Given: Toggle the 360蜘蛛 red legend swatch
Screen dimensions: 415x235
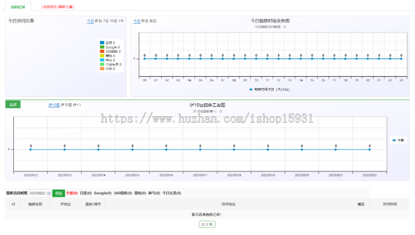Looking at the screenshot, I should [x=102, y=51].
